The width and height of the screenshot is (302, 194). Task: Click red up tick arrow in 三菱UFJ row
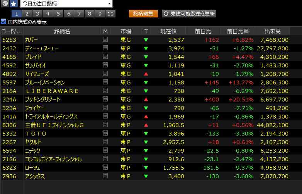[146, 125]
